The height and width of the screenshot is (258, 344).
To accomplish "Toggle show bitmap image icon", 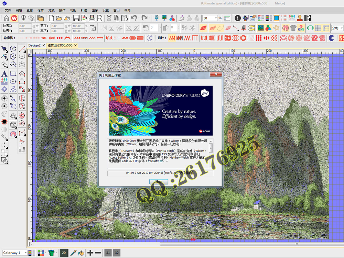I will (x=261, y=28).
